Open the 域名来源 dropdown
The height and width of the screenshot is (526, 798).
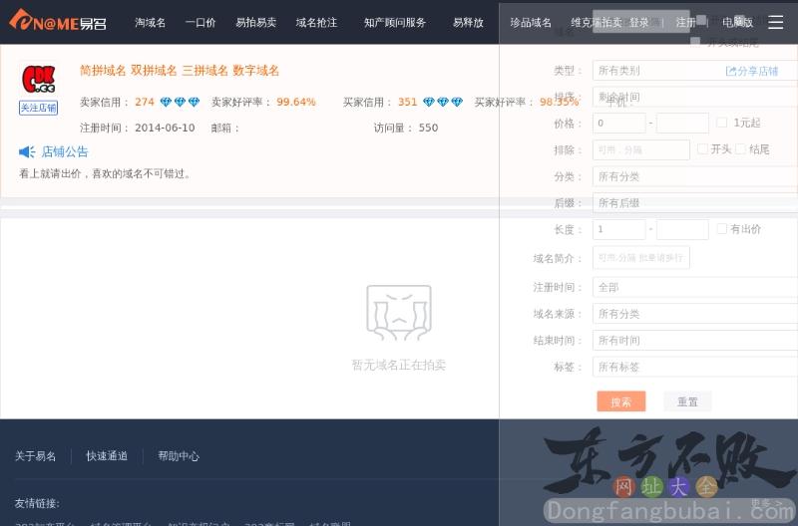pos(695,314)
